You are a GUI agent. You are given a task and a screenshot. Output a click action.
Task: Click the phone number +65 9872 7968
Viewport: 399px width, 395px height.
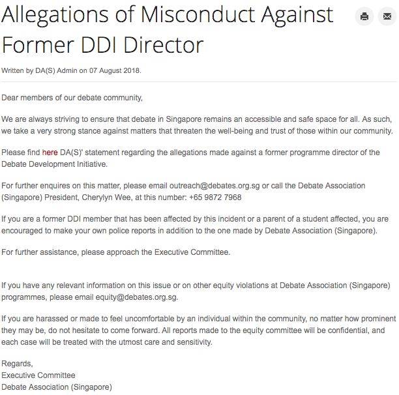215,197
